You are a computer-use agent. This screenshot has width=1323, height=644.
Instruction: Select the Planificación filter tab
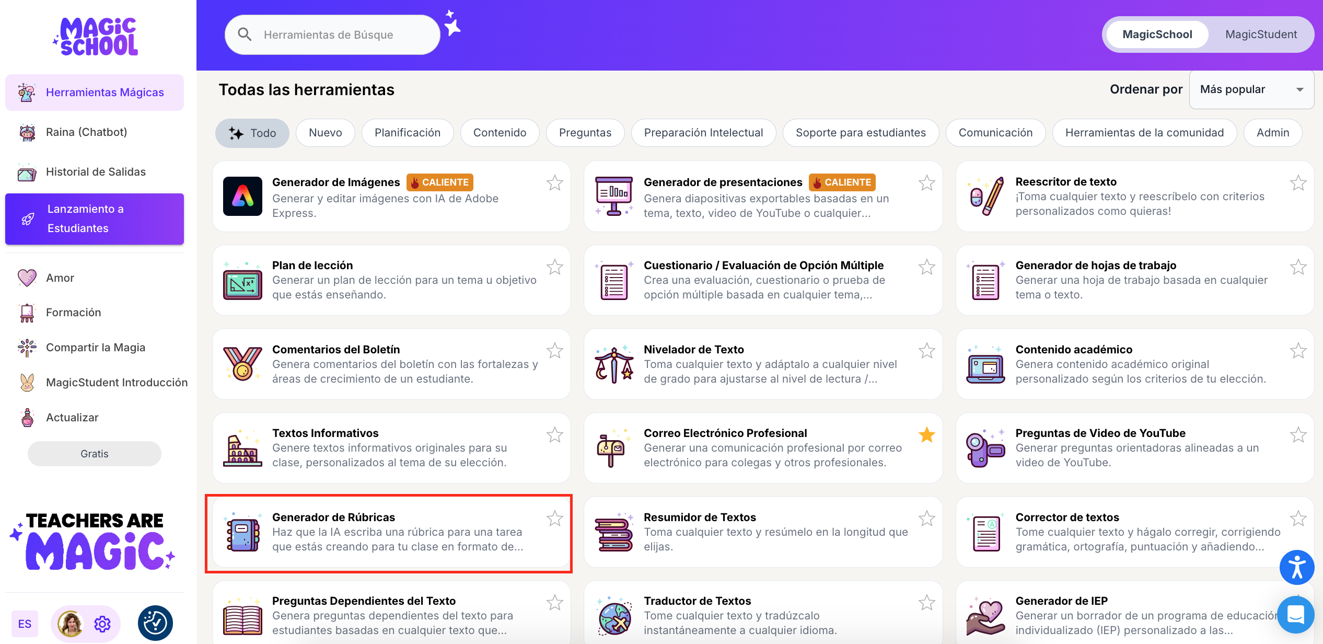407,133
